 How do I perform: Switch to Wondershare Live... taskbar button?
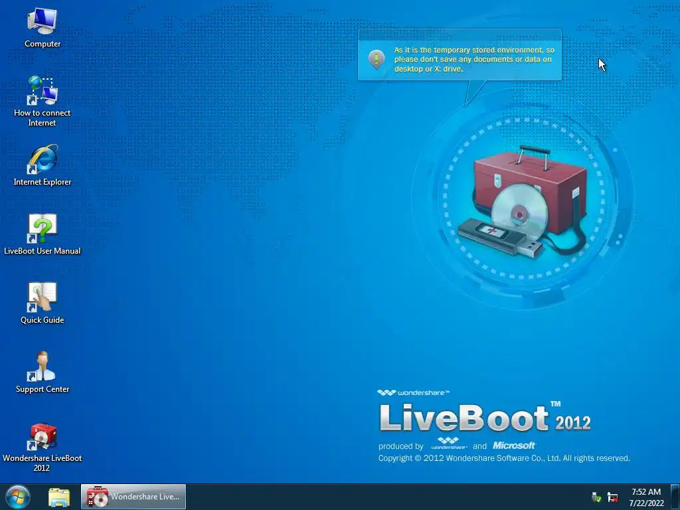[133, 497]
